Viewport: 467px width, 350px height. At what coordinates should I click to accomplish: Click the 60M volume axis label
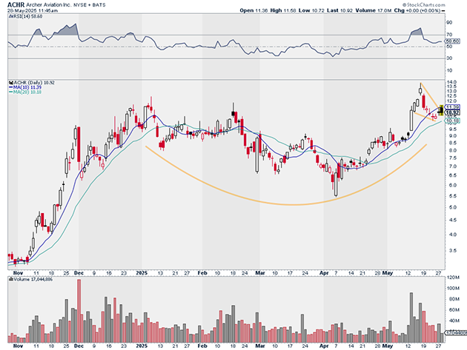[451, 310]
